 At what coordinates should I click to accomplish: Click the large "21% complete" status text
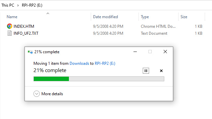[50, 70]
